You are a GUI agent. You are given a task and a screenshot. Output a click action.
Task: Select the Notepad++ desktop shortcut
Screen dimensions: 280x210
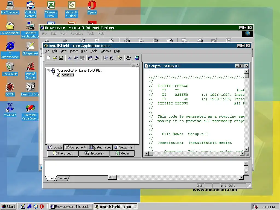(x=30, y=49)
